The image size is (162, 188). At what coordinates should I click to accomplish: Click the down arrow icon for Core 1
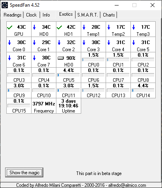34,42
